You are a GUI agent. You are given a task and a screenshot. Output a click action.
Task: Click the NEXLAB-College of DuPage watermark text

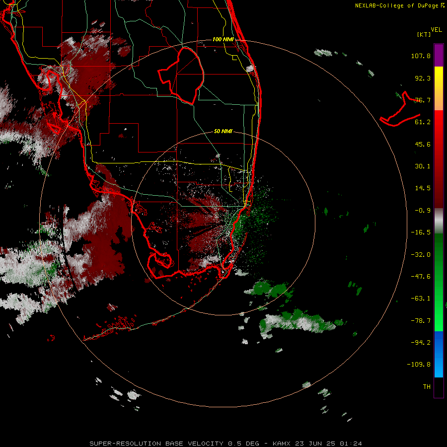pos(400,5)
